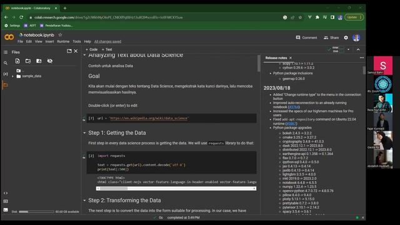The image size is (400, 225).
Task: Open the account avatar menu
Action: click(356, 37)
